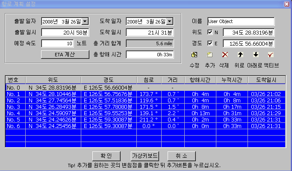Select waypoint row No. 5
This screenshot has width=292, height=171.
point(145,119)
